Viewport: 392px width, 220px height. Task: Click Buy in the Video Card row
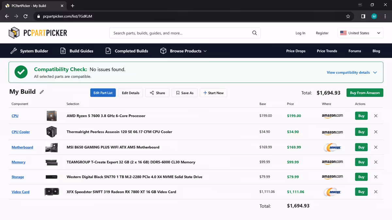click(x=361, y=192)
